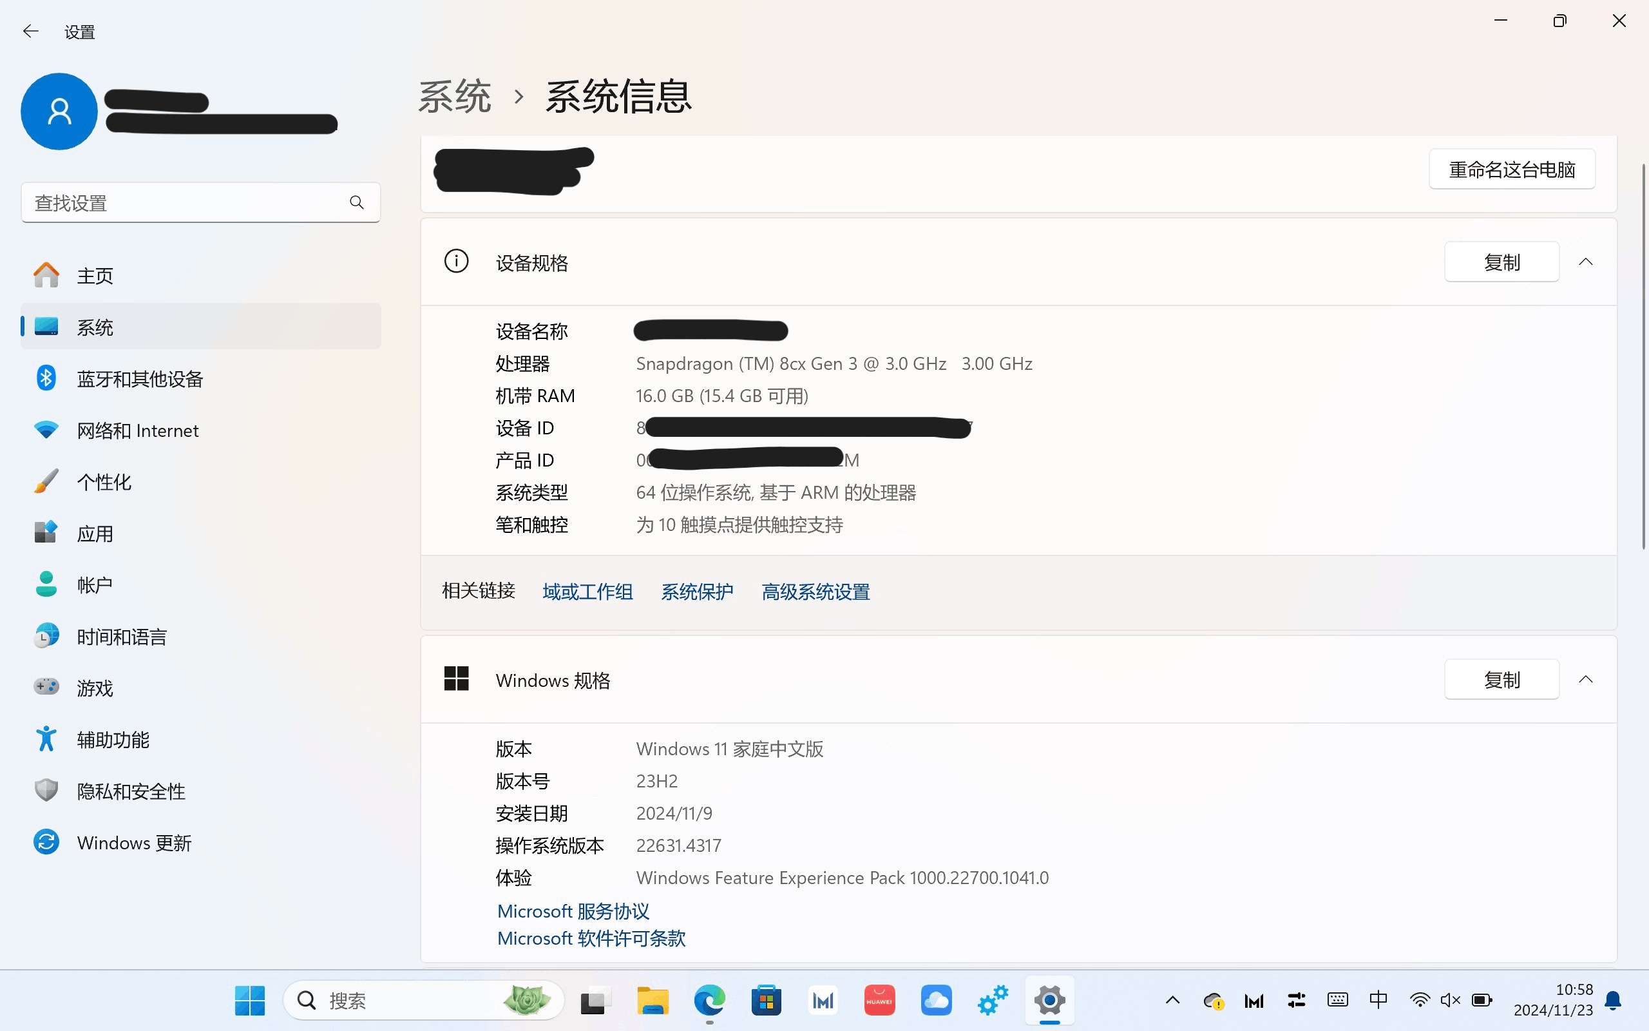Open the HUAWEI app in taskbar
The height and width of the screenshot is (1031, 1649).
[879, 1000]
